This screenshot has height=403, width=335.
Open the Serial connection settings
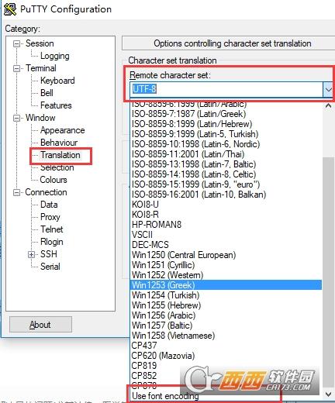pos(50,267)
